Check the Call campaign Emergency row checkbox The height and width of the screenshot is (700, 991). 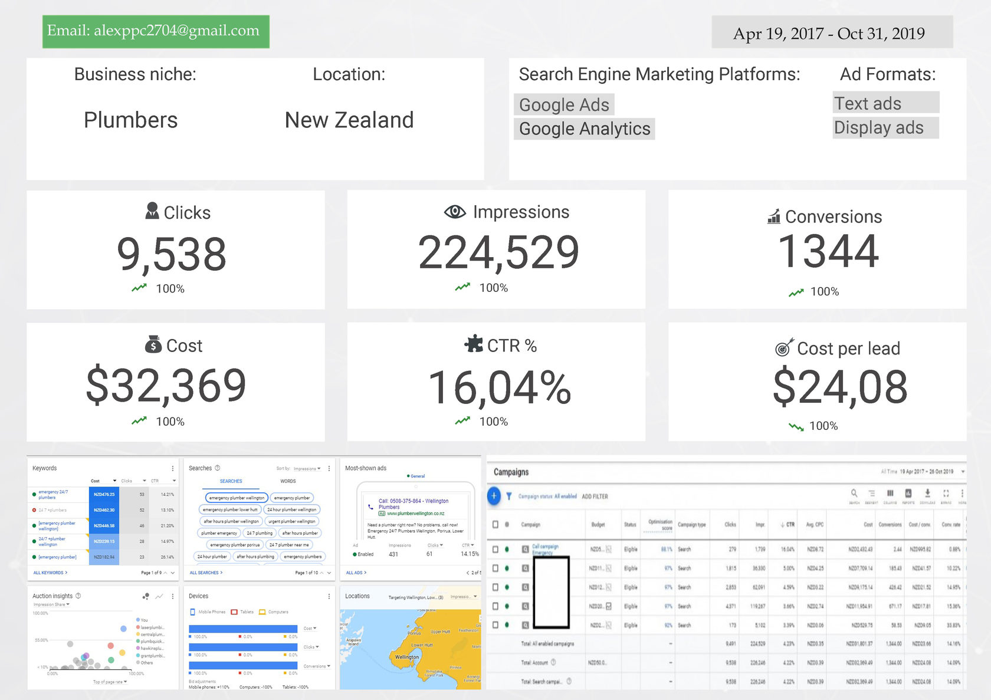click(x=495, y=549)
